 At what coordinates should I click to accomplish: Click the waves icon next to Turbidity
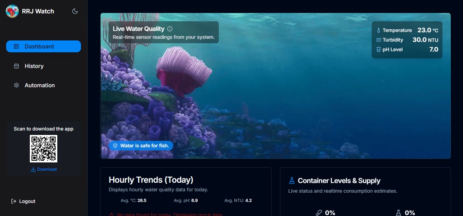click(379, 40)
